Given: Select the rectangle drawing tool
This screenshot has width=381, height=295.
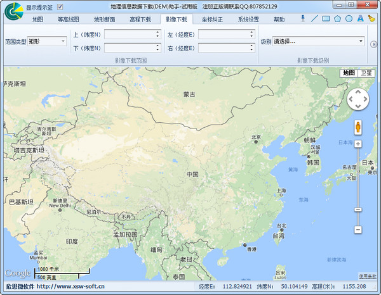Looking at the screenshot, I should click(326, 18).
